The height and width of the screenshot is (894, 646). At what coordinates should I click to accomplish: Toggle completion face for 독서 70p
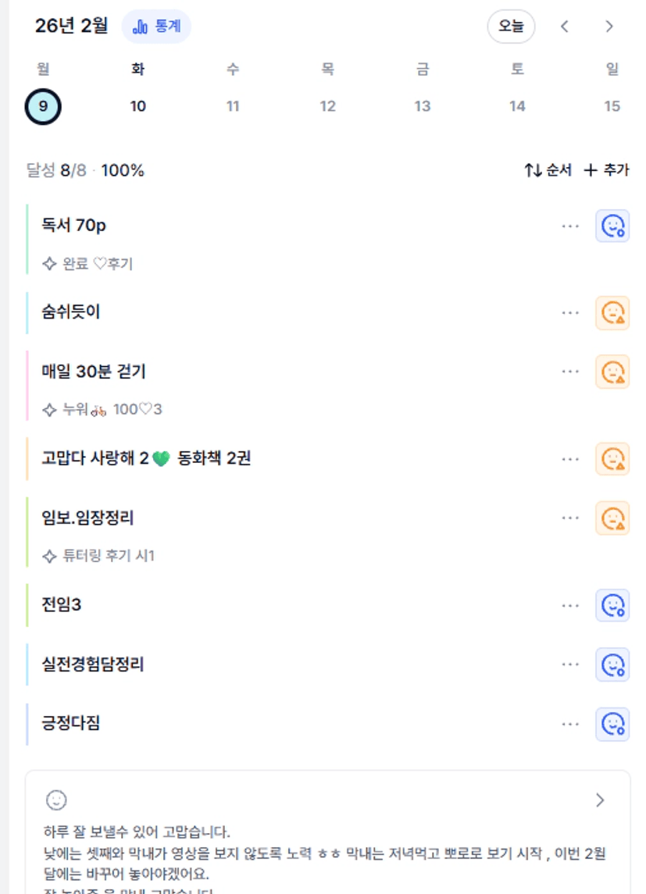point(612,226)
